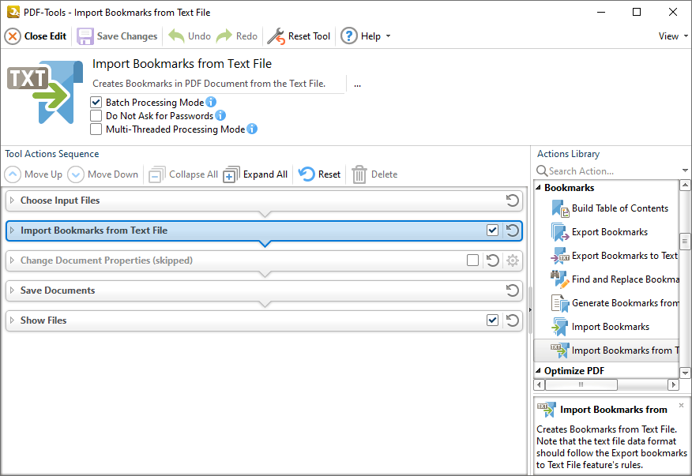Click the Expand All button
Image resolution: width=692 pixels, height=476 pixels.
pyautogui.click(x=254, y=174)
